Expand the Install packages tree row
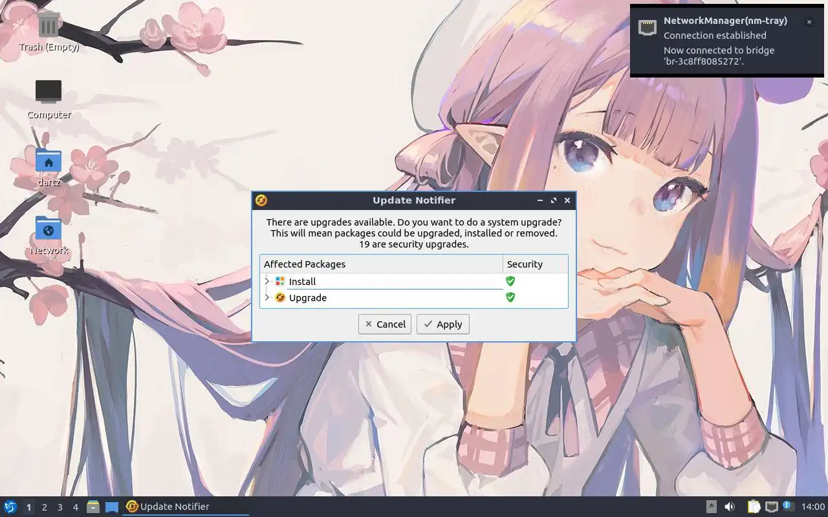The height and width of the screenshot is (517, 828). [x=267, y=281]
